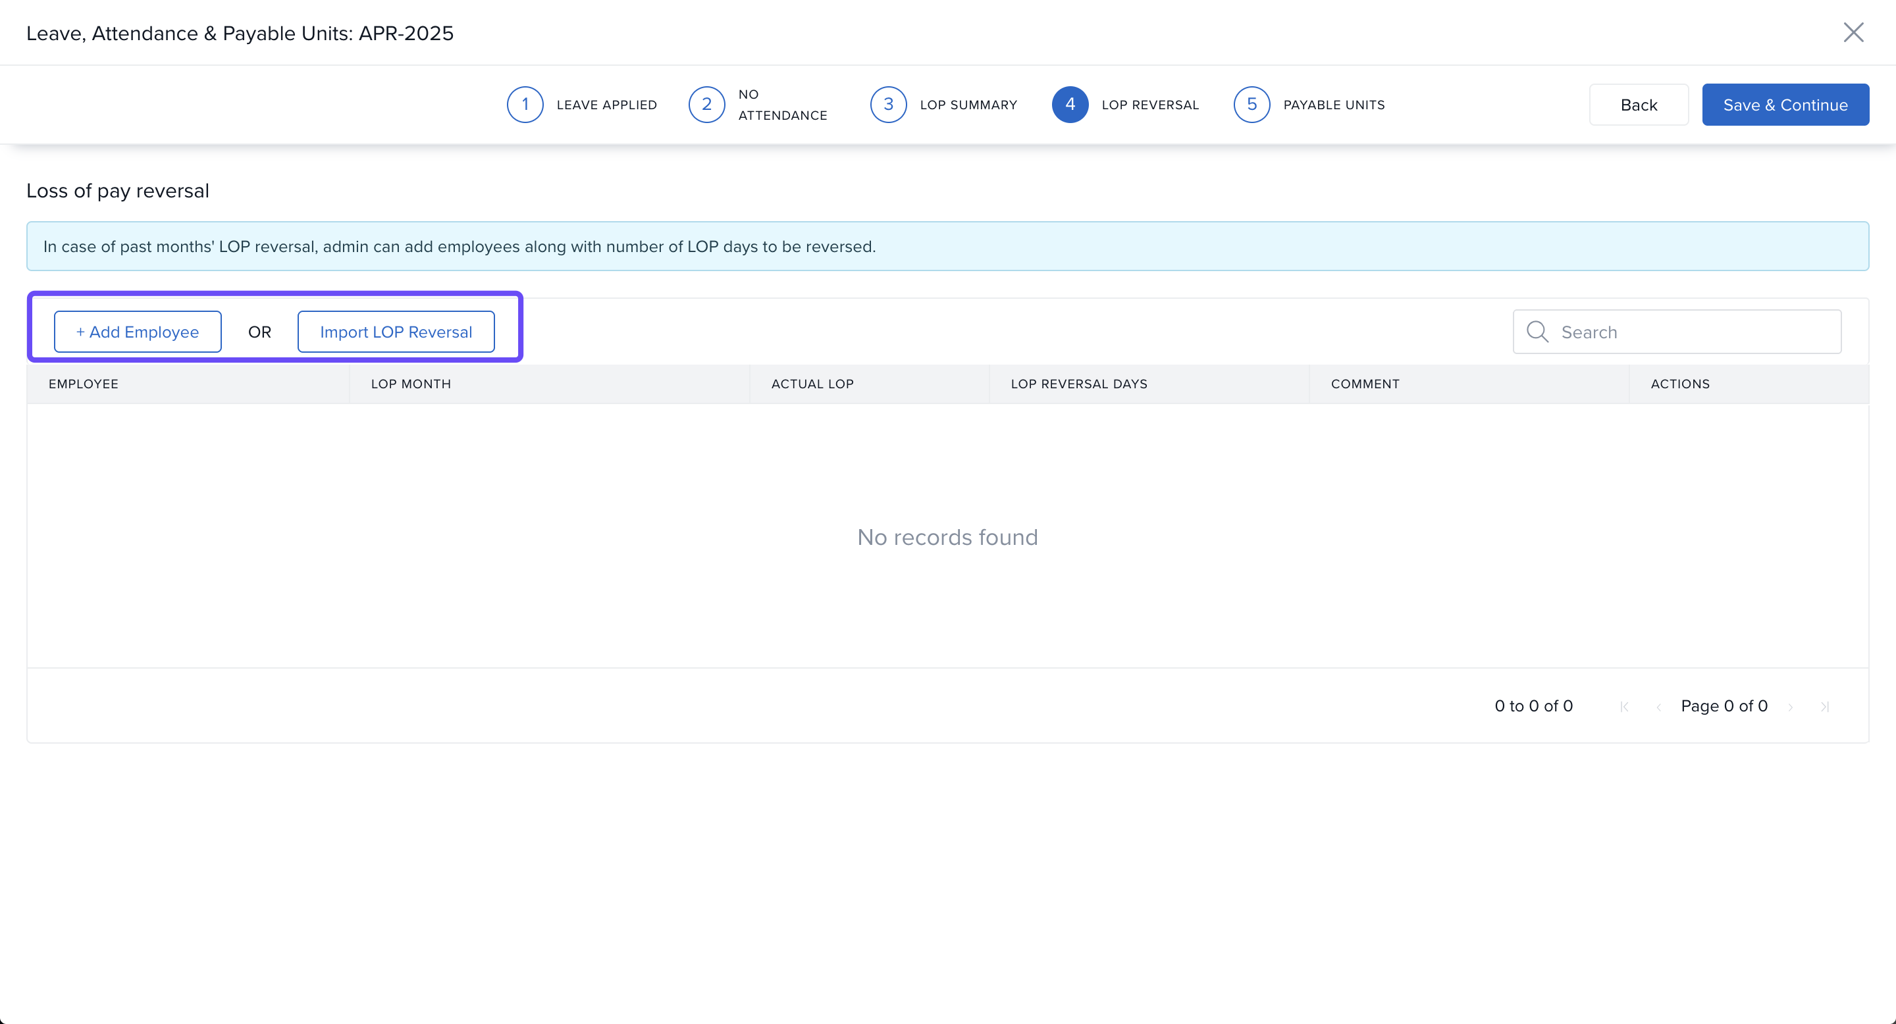Jump to last page arrow
Viewport: 1896px width, 1024px height.
(x=1825, y=706)
